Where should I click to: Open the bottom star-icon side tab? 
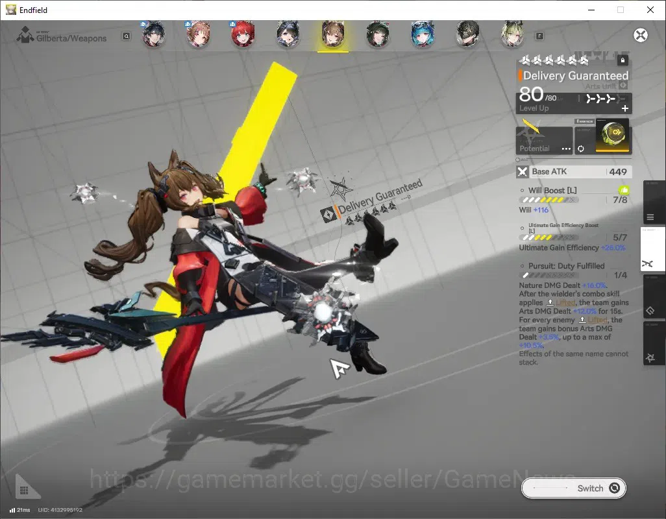tap(650, 357)
